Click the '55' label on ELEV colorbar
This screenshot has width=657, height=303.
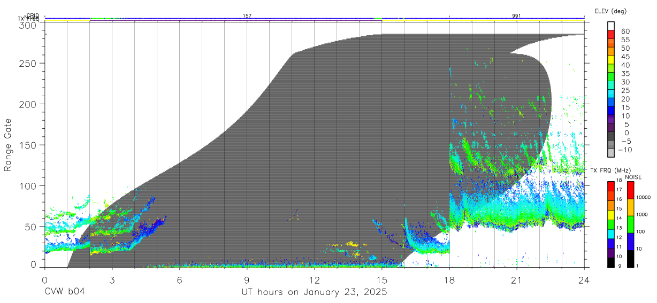tap(625, 40)
